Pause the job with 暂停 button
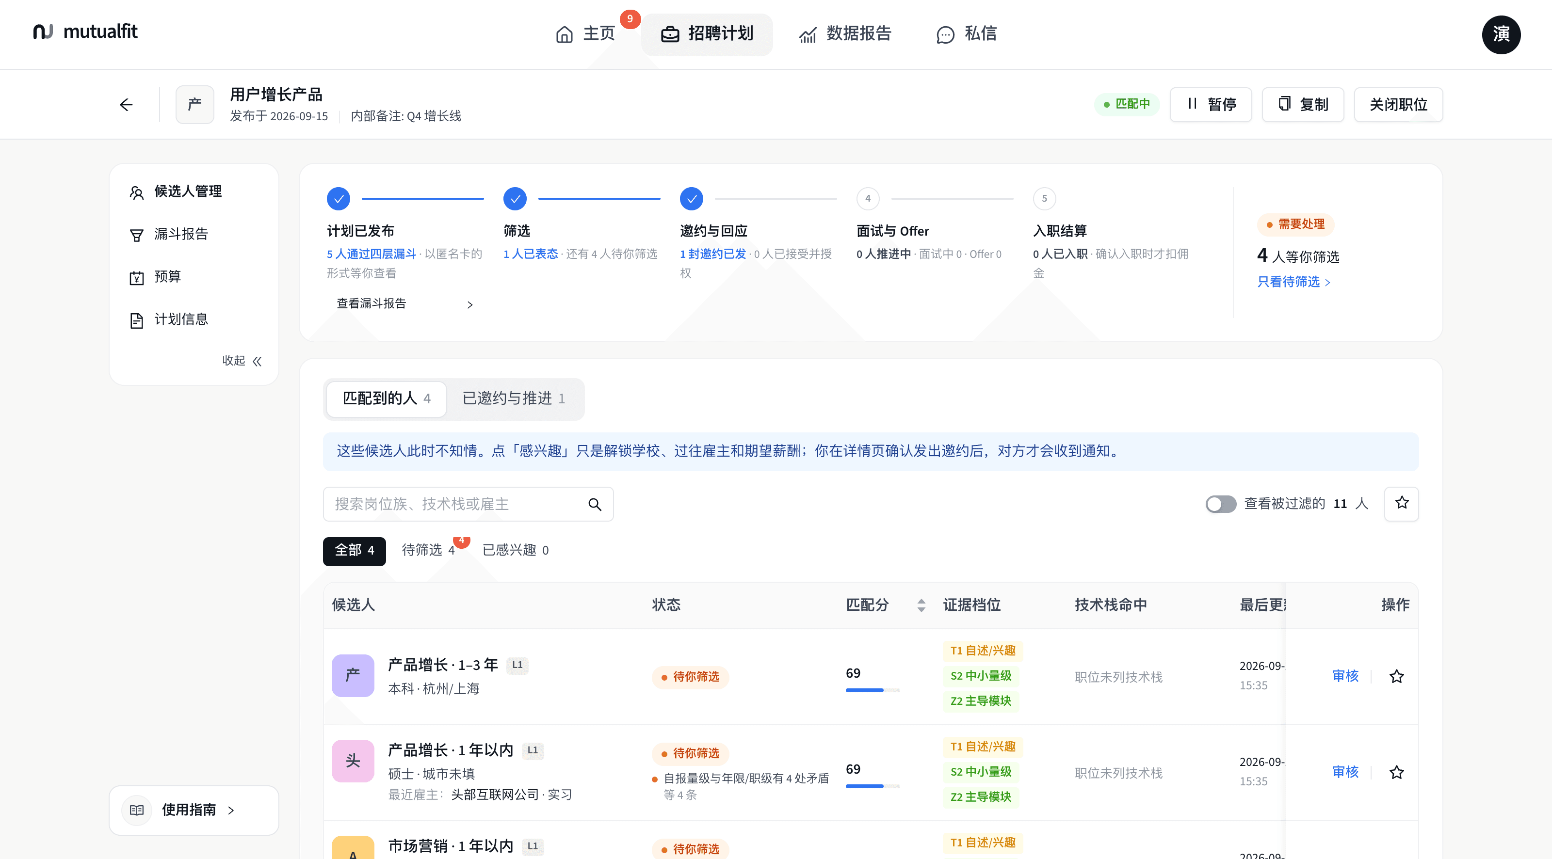The image size is (1552, 859). coord(1211,104)
